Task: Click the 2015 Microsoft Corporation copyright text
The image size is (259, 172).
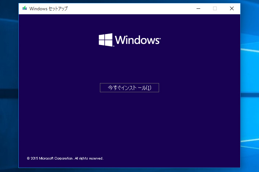Action: pos(65,158)
